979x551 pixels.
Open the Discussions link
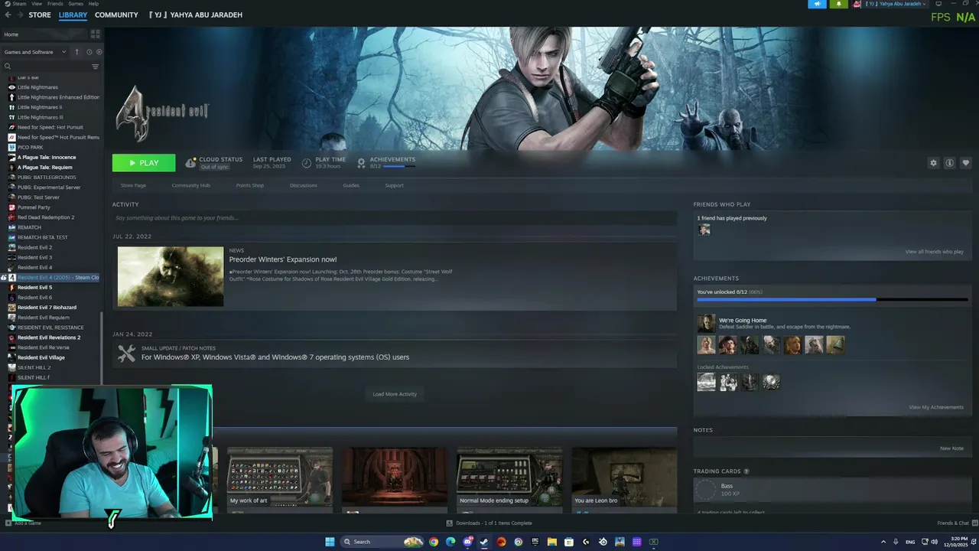304,185
